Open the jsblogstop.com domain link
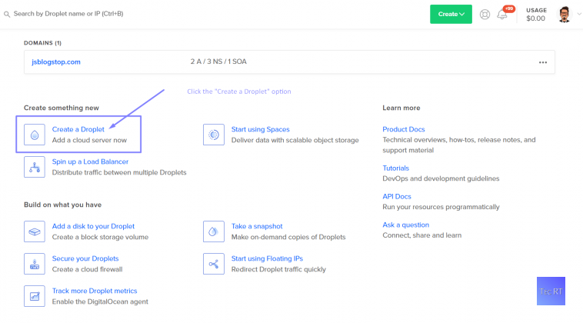The height and width of the screenshot is (323, 583). click(x=56, y=62)
